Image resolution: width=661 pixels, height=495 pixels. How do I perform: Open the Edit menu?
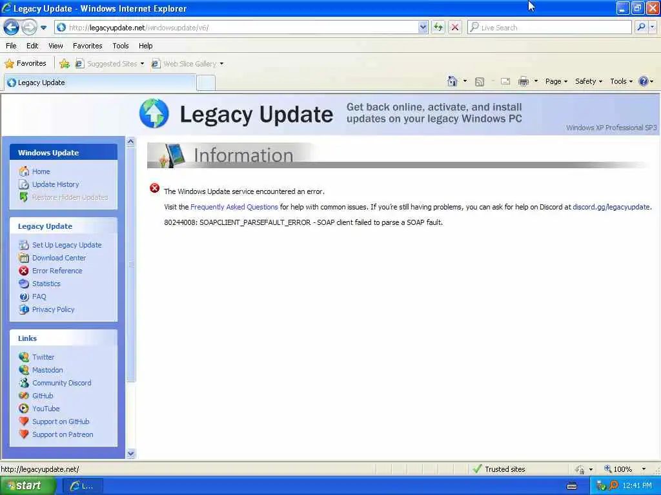tap(32, 46)
